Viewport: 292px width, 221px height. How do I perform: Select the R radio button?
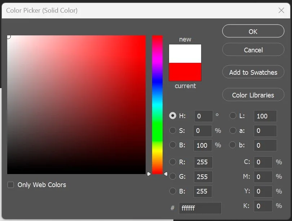(x=173, y=162)
